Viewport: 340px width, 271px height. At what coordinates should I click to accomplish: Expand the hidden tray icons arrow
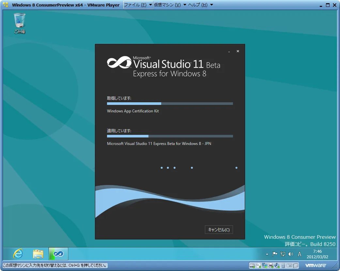(x=267, y=254)
